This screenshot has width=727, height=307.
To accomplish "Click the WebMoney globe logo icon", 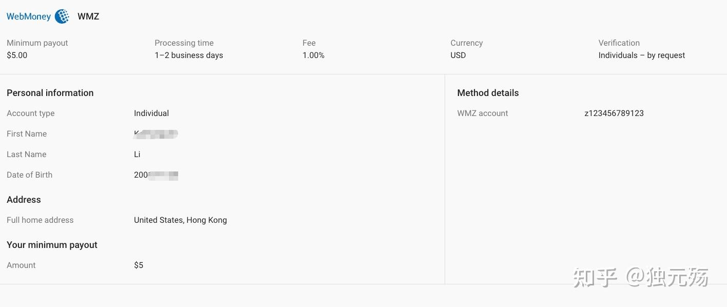I will point(62,16).
